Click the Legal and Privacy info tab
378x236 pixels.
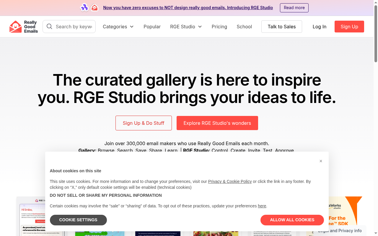(340, 231)
